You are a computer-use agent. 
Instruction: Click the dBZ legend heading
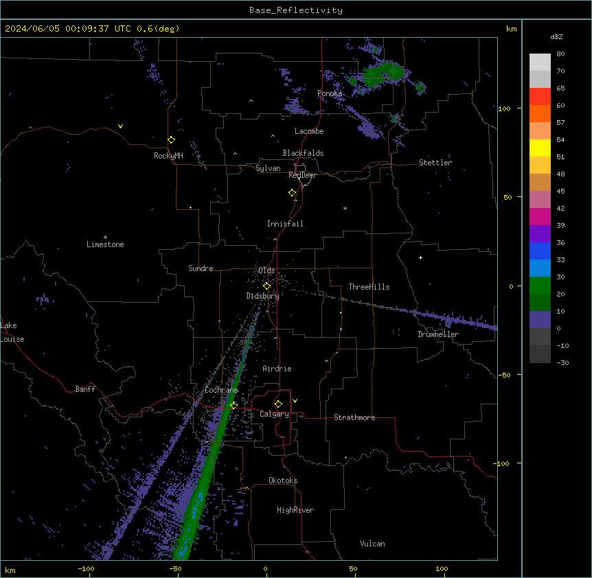pyautogui.click(x=556, y=36)
